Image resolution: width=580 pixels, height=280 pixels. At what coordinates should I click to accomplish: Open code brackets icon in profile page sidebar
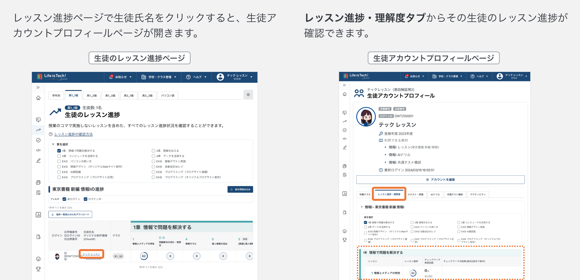click(344, 139)
